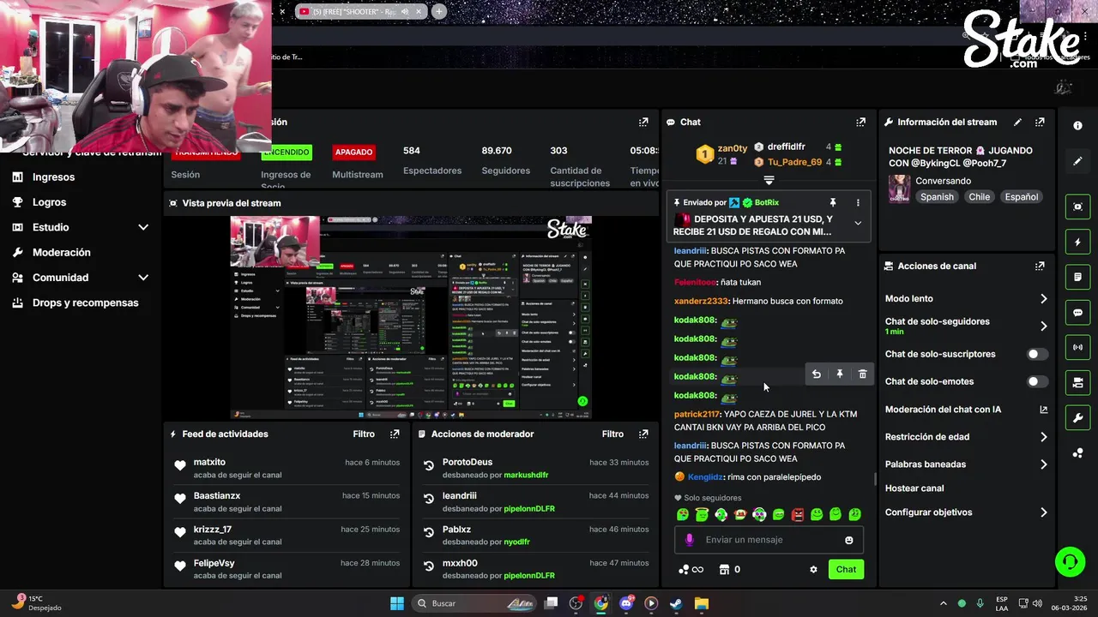Click the Chile tag
This screenshot has width=1098, height=617.
(979, 197)
